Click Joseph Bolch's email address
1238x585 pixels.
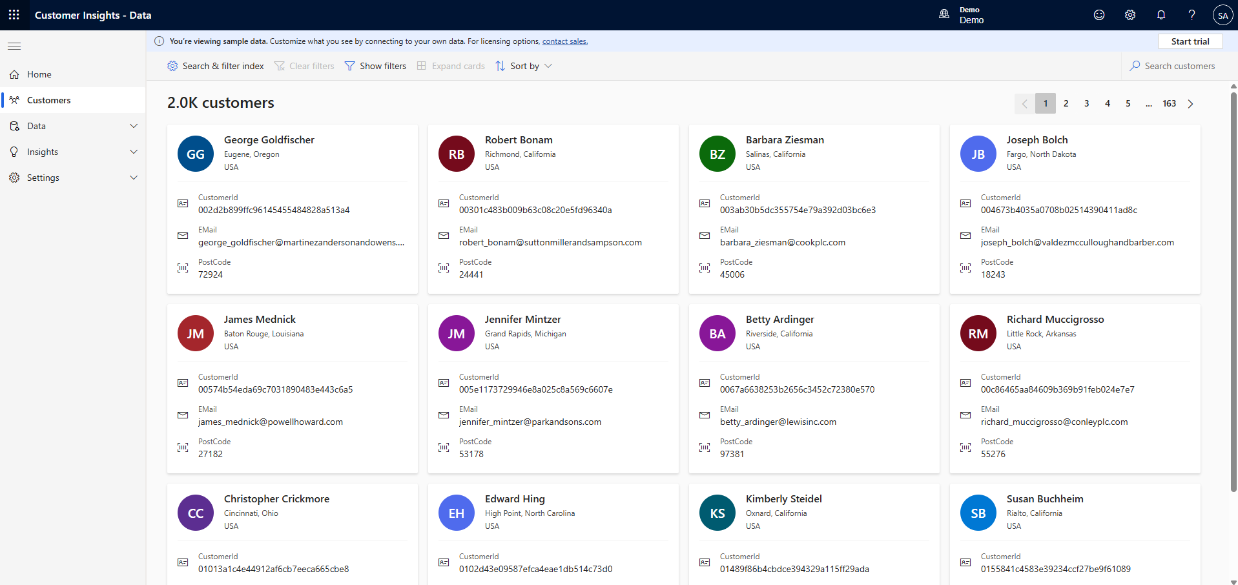(x=1077, y=242)
